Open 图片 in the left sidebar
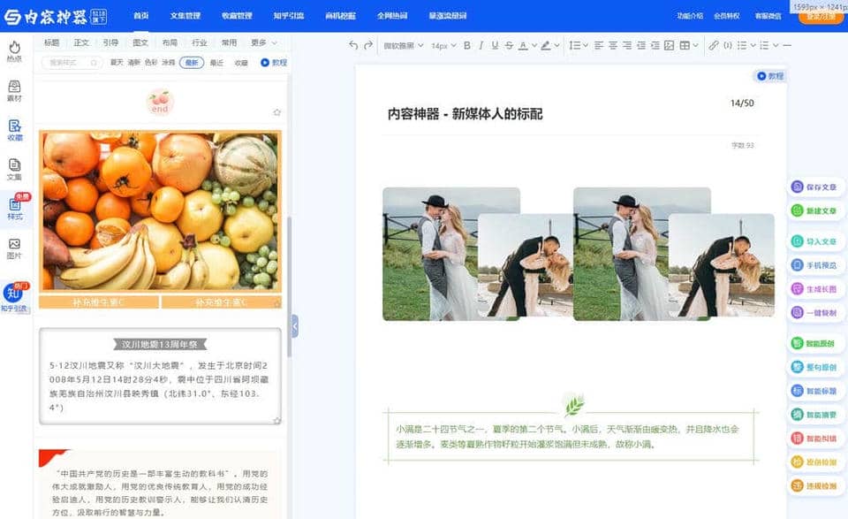Viewport: 848px width, 519px height. pos(14,248)
